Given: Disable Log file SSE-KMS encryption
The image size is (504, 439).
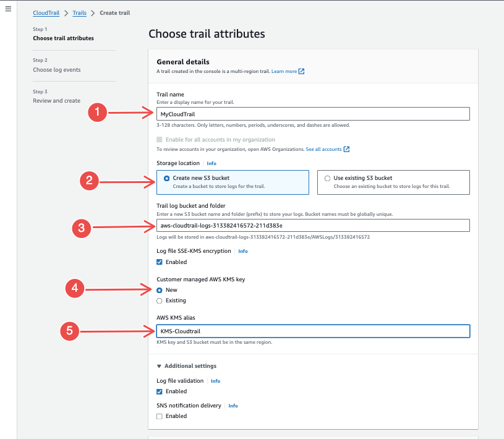Looking at the screenshot, I should (160, 262).
